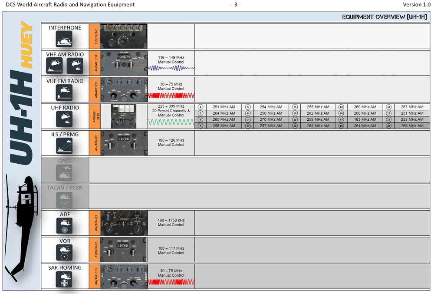Click the 'DCS World Aircraft Radio and Navigation Equipment' title
Image resolution: width=434 pixels, height=294 pixels.
point(70,4)
